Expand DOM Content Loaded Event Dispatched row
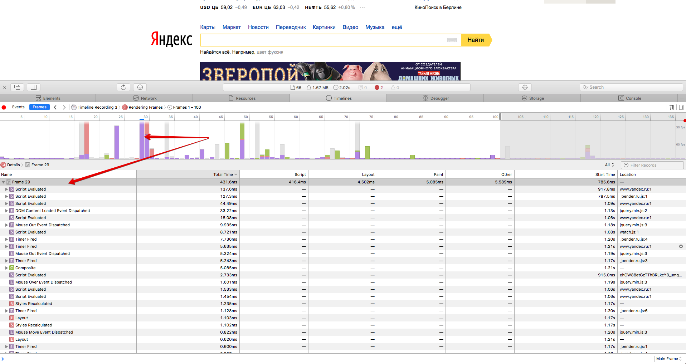686x364 pixels. (x=6, y=211)
